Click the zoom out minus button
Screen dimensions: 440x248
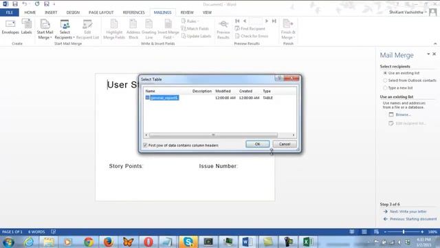pyautogui.click(x=385, y=232)
